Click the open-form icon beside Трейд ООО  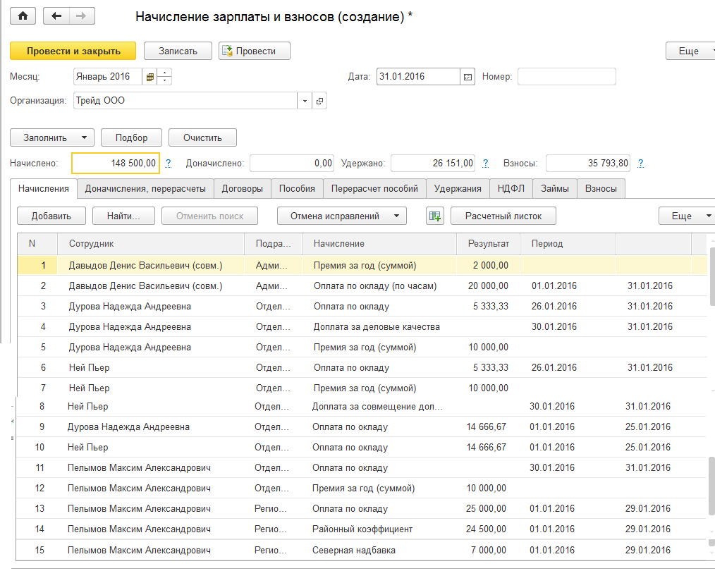pyautogui.click(x=319, y=101)
